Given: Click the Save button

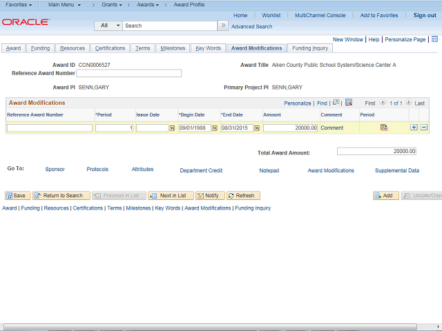Looking at the screenshot, I should 18,195.
